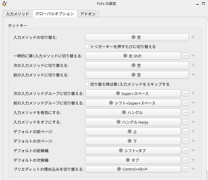Add hotkey for 次の入力メソッドに切り替える
Image resolution: width=208 pixels, height=180 pixels.
tap(193, 65)
